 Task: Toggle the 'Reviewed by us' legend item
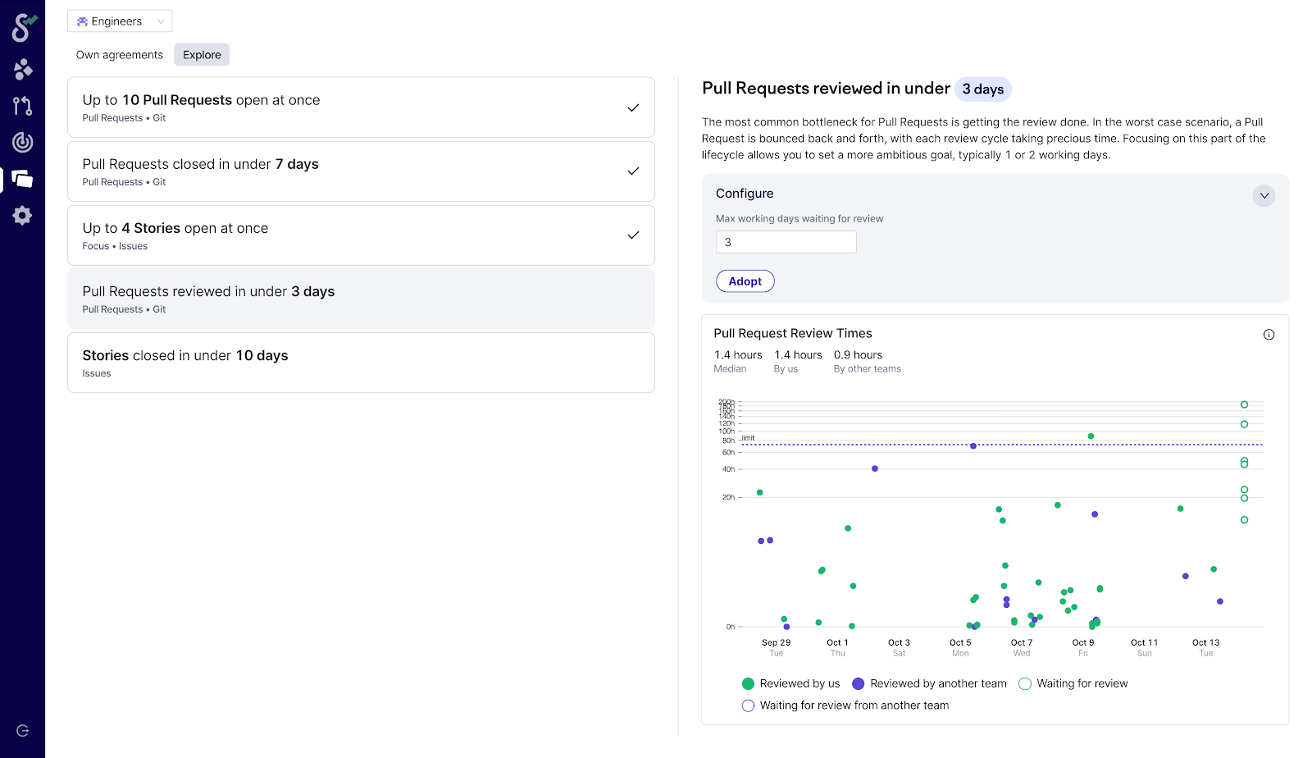coord(790,683)
